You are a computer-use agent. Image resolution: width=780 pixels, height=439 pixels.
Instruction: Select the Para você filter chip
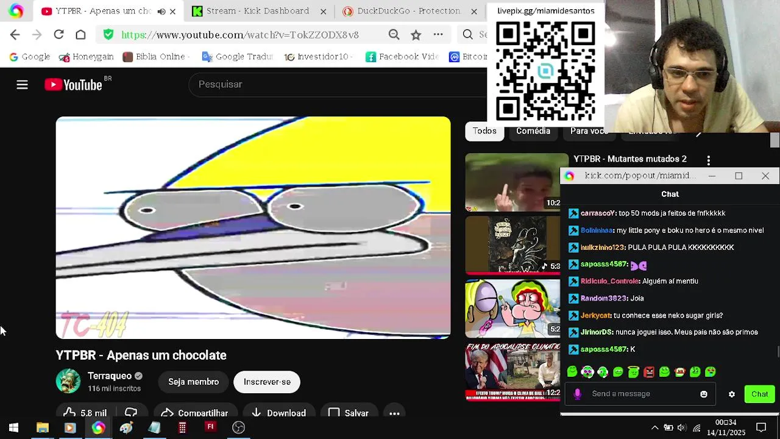(x=589, y=131)
